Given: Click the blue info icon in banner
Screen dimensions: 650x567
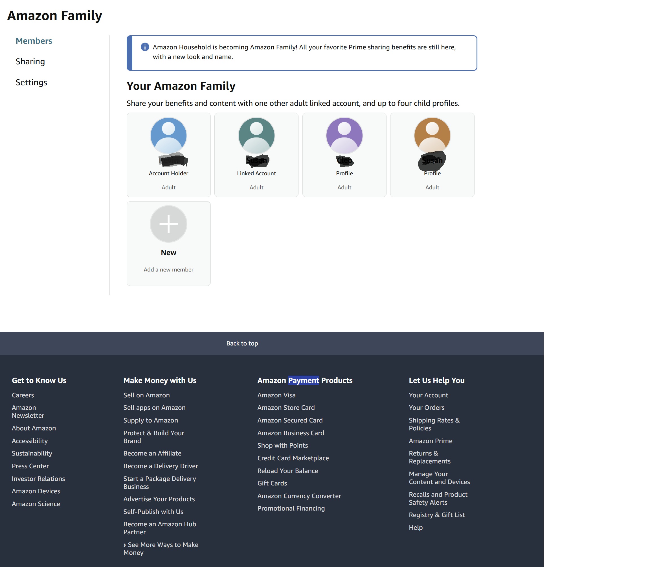Looking at the screenshot, I should coord(145,47).
